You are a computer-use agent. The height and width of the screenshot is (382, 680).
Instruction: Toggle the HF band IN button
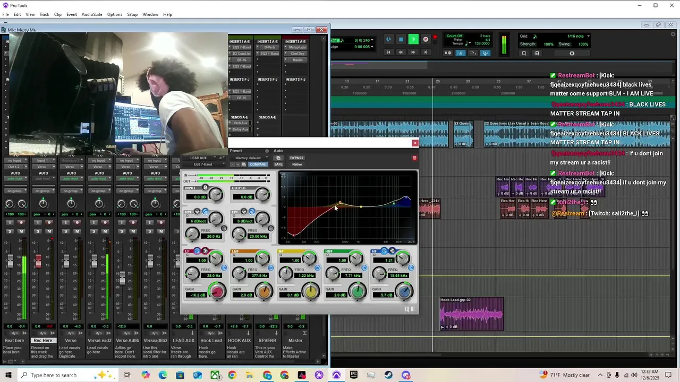point(411,268)
